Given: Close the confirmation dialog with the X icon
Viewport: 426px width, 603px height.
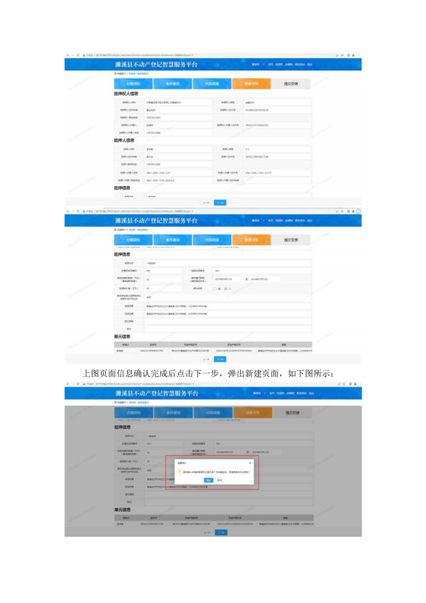Looking at the screenshot, I should click(250, 462).
